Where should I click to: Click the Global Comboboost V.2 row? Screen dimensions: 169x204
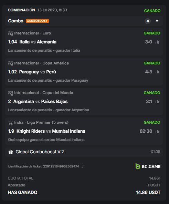coord(84,152)
